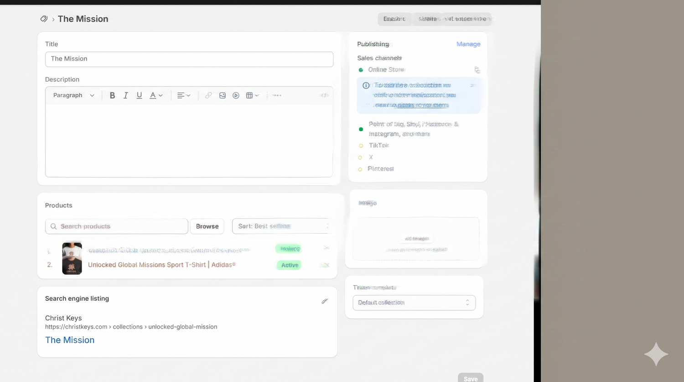The image size is (684, 382).
Task: Click the Manage publishing link
Action: tap(468, 44)
